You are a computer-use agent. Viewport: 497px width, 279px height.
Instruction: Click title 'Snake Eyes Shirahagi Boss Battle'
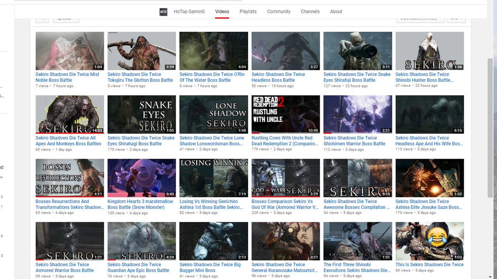[141, 141]
